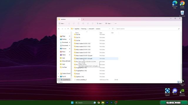Open Desktop in Quick access
This screenshot has width=188, height=105.
[x=64, y=39]
